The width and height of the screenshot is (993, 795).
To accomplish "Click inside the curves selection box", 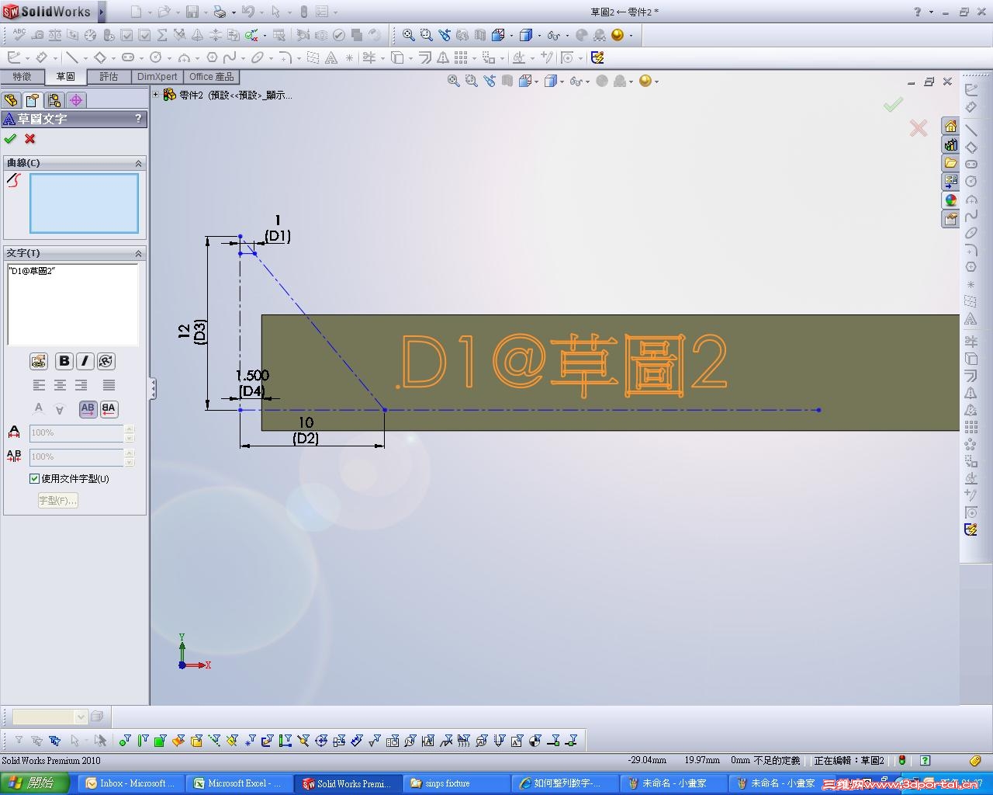I will pos(84,203).
